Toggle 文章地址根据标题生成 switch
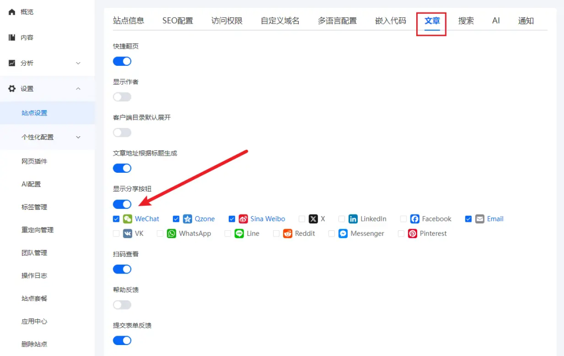Screen dimensions: 564x356 122,168
